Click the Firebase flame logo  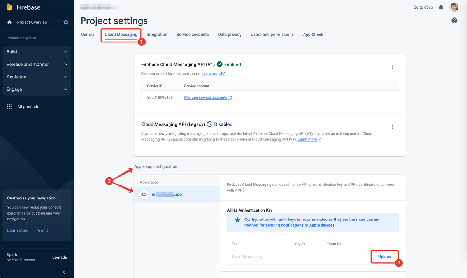(x=10, y=7)
